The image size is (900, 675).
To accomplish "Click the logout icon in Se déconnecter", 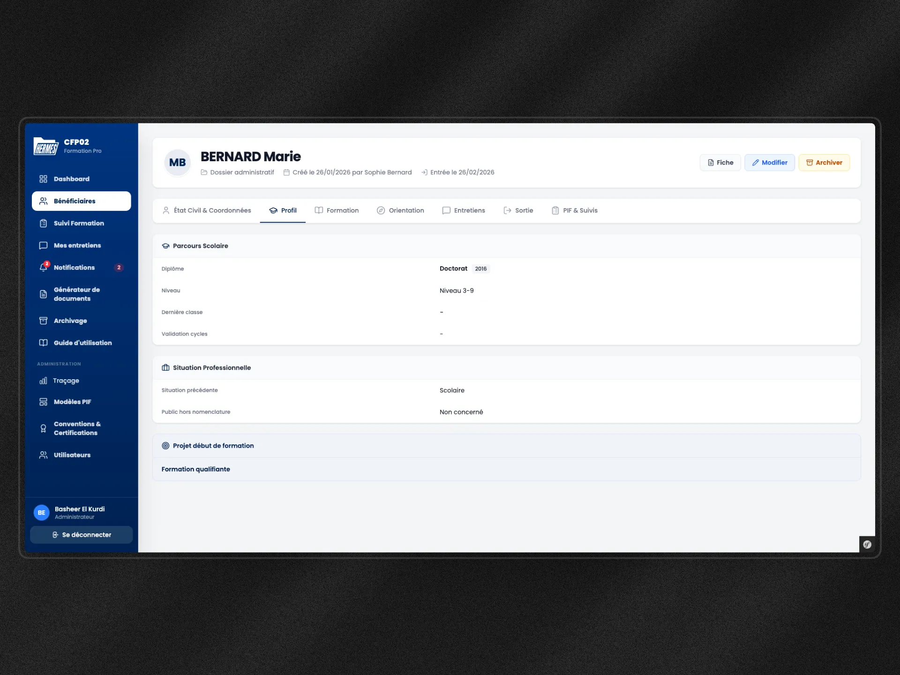I will pyautogui.click(x=55, y=535).
